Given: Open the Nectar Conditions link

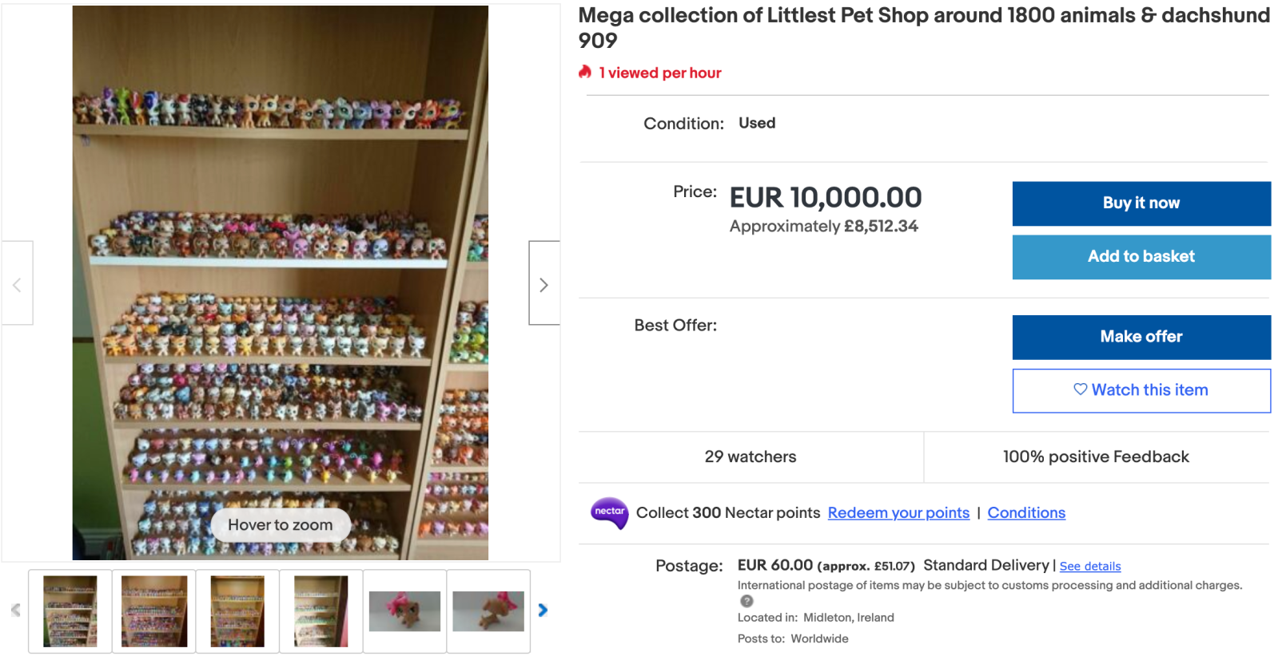Looking at the screenshot, I should coord(1026,513).
